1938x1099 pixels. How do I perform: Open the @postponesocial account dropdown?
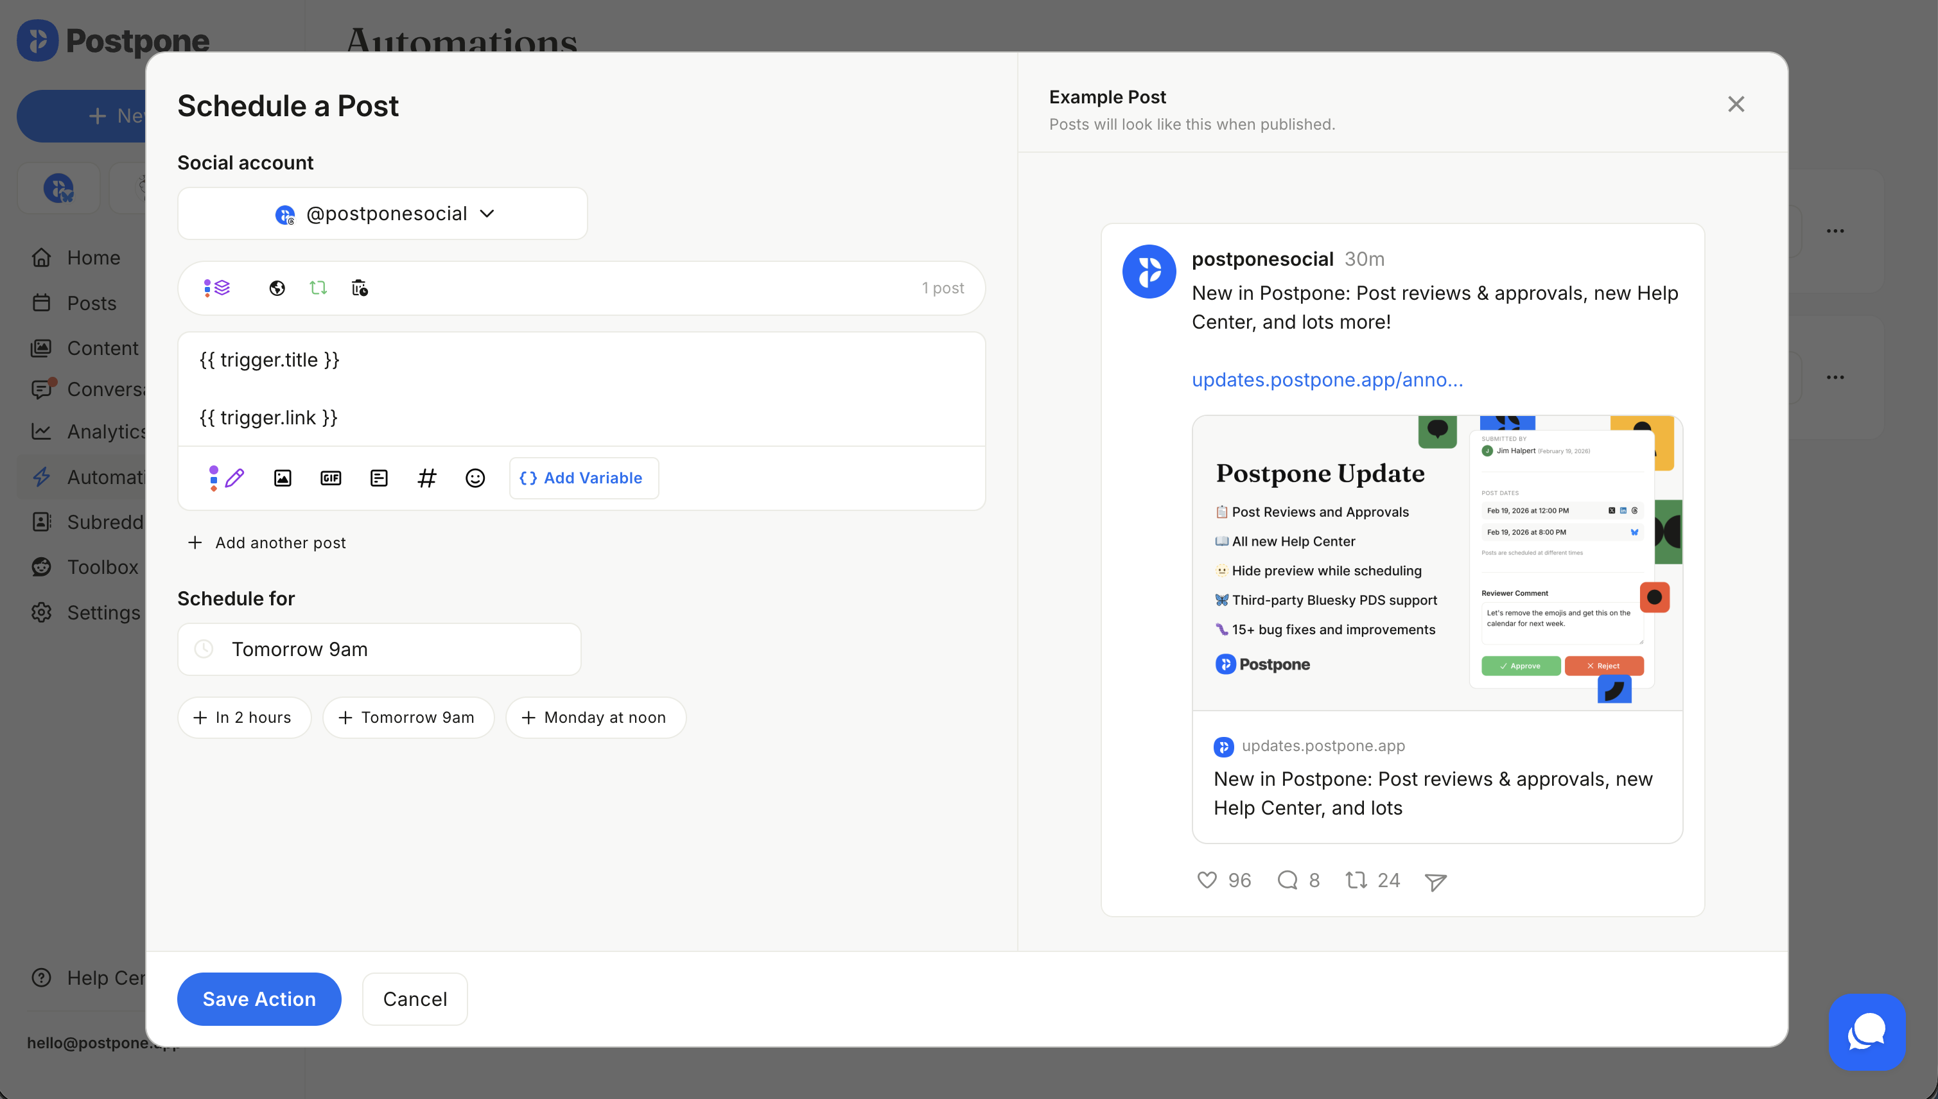click(x=382, y=213)
